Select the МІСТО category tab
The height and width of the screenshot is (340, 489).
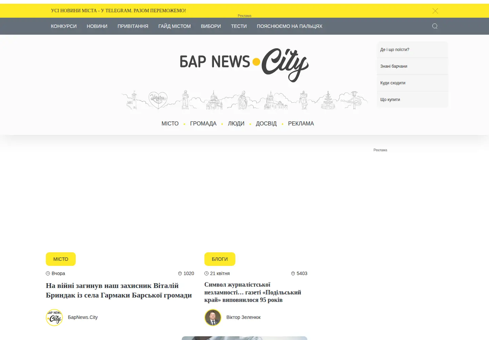pos(170,124)
